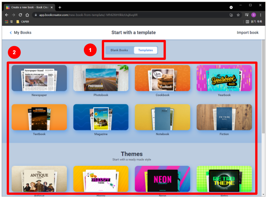Viewport: 268px width, 199px height.
Task: Choose the Textbook template
Action: coord(39,117)
